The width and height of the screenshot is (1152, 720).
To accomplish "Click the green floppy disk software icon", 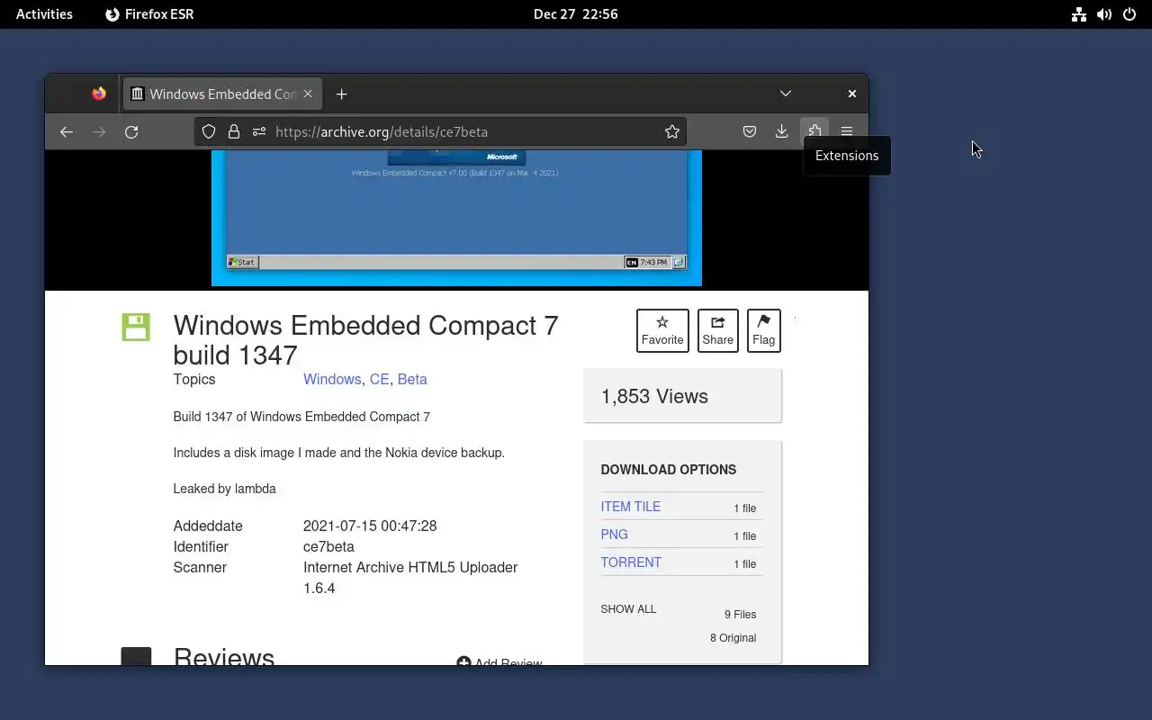I will point(136,327).
